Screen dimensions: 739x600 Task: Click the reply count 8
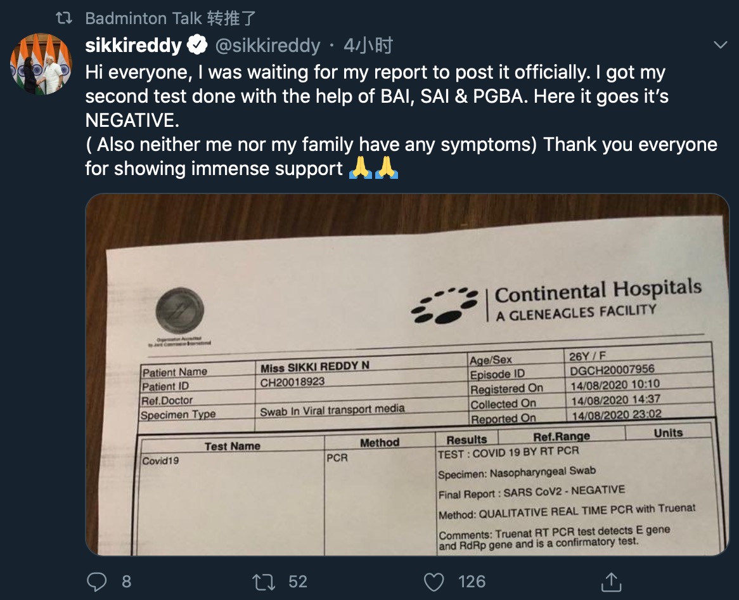pyautogui.click(x=126, y=581)
